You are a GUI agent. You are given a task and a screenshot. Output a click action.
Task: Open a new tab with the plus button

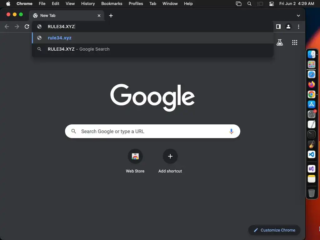(111, 16)
